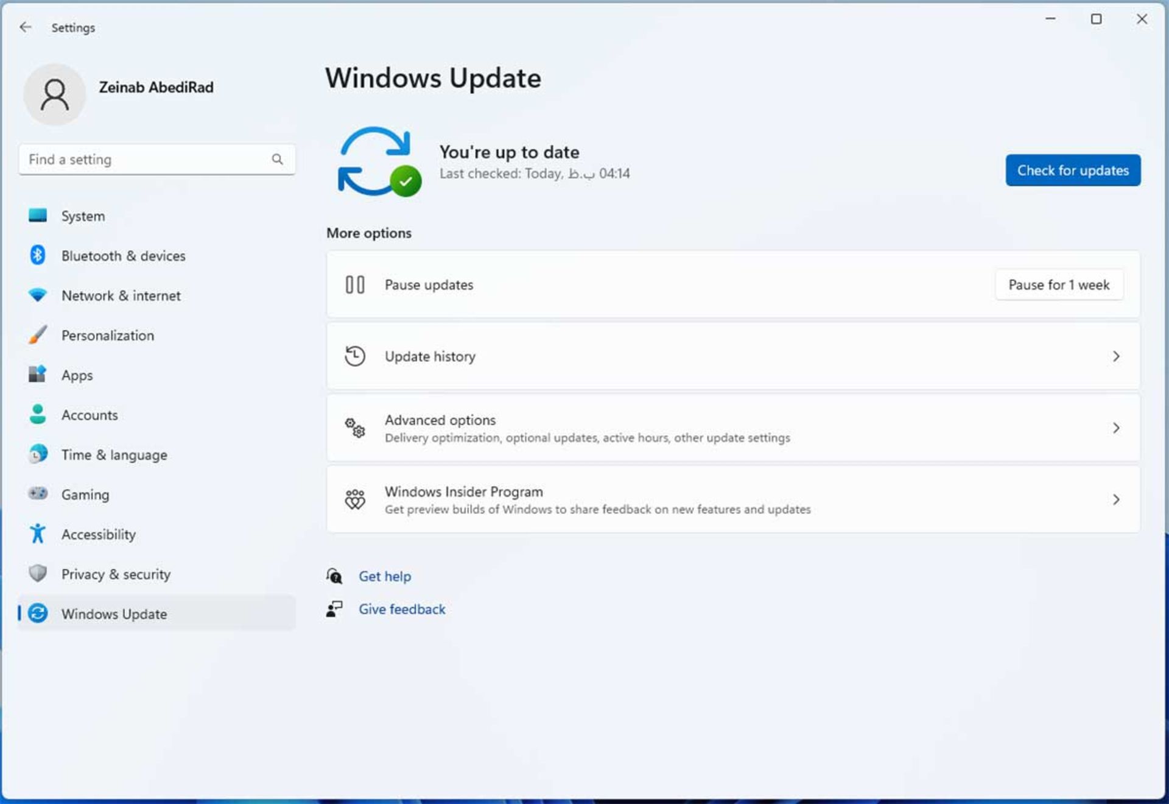Click the Network & internet wifi icon

38,295
